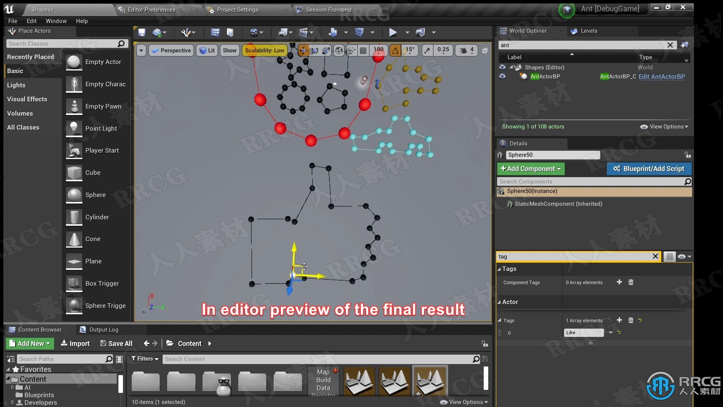The width and height of the screenshot is (723, 407).
Task: Maximize or restore the viewport
Action: click(485, 50)
